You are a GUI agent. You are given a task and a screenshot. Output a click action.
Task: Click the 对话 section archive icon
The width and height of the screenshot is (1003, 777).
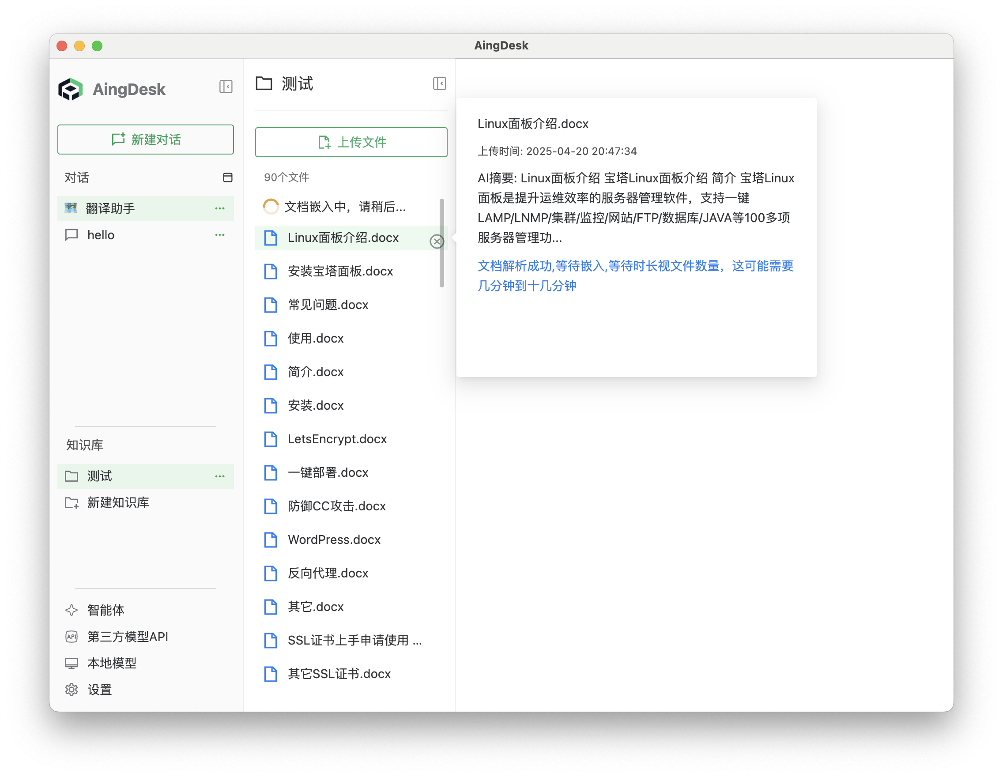coord(227,178)
